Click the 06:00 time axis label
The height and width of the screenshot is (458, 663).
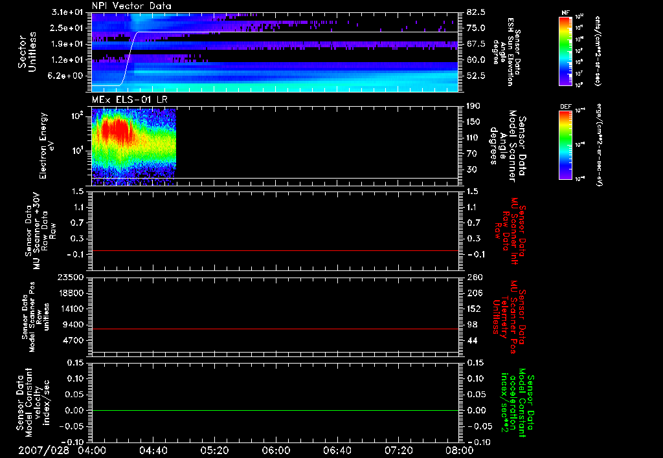point(276,450)
